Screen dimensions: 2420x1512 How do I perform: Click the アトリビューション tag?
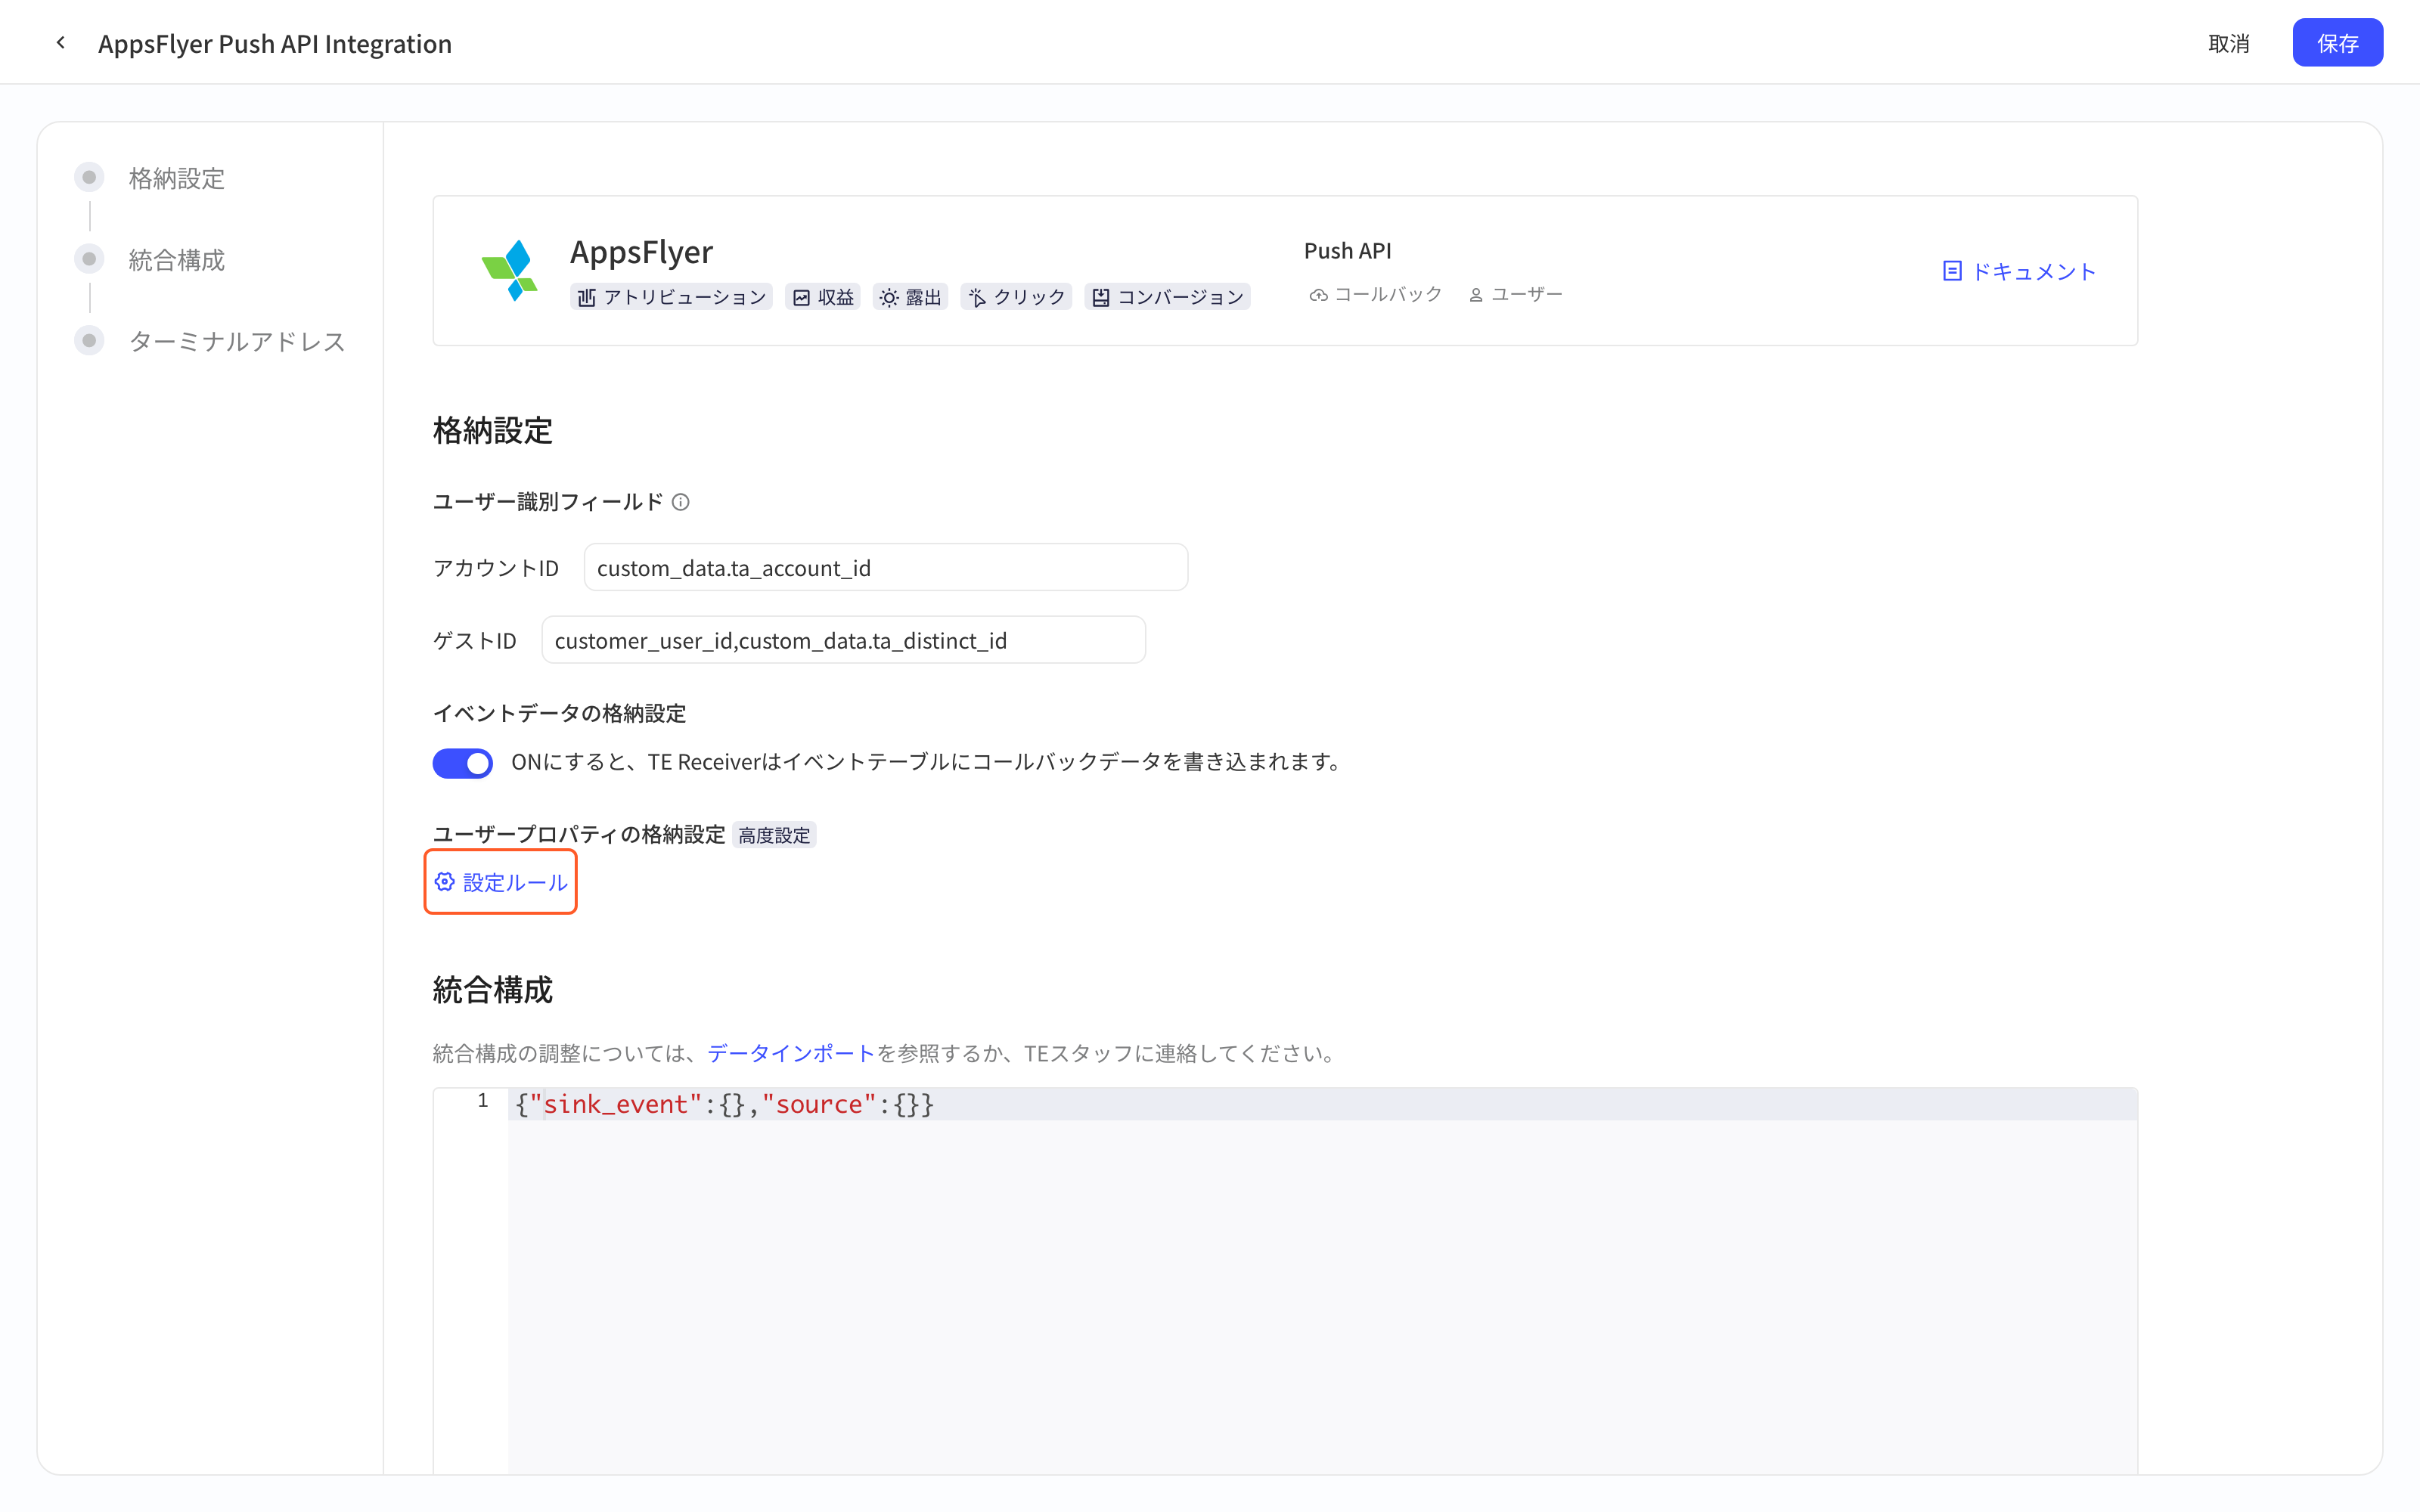(x=671, y=297)
